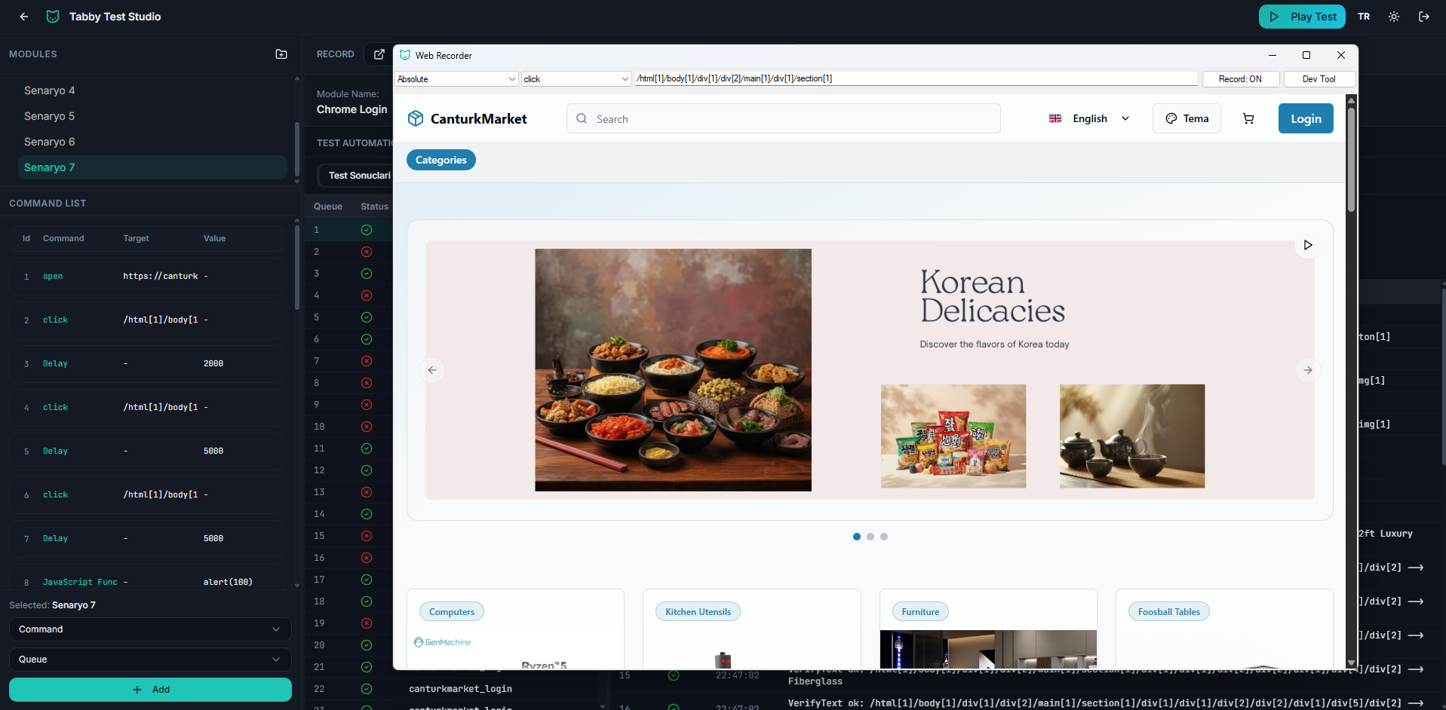Click the search magnifier icon

pyautogui.click(x=582, y=118)
